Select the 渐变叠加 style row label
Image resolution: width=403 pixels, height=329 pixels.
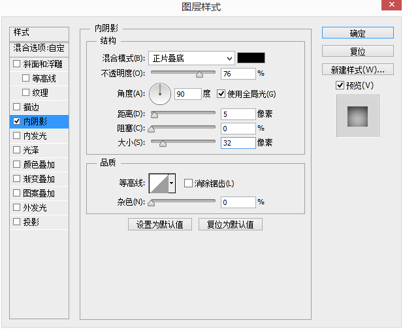(x=39, y=179)
